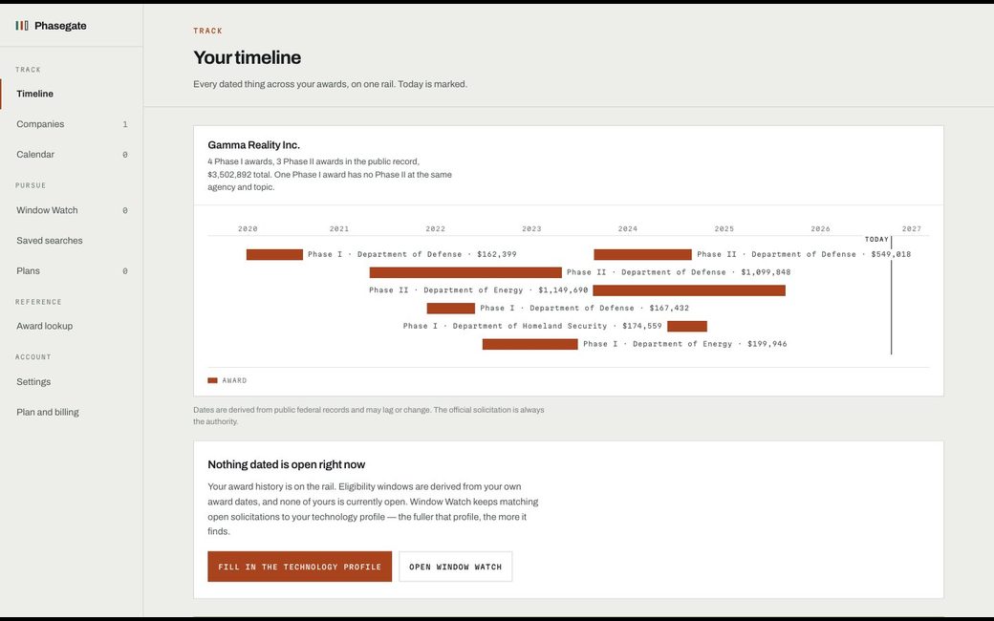The width and height of the screenshot is (994, 621).
Task: Click the Phase II Defense $1,099,848 award bar
Action: click(x=465, y=272)
